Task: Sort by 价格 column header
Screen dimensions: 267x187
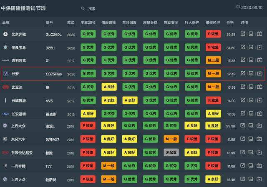Action: [x=230, y=22]
